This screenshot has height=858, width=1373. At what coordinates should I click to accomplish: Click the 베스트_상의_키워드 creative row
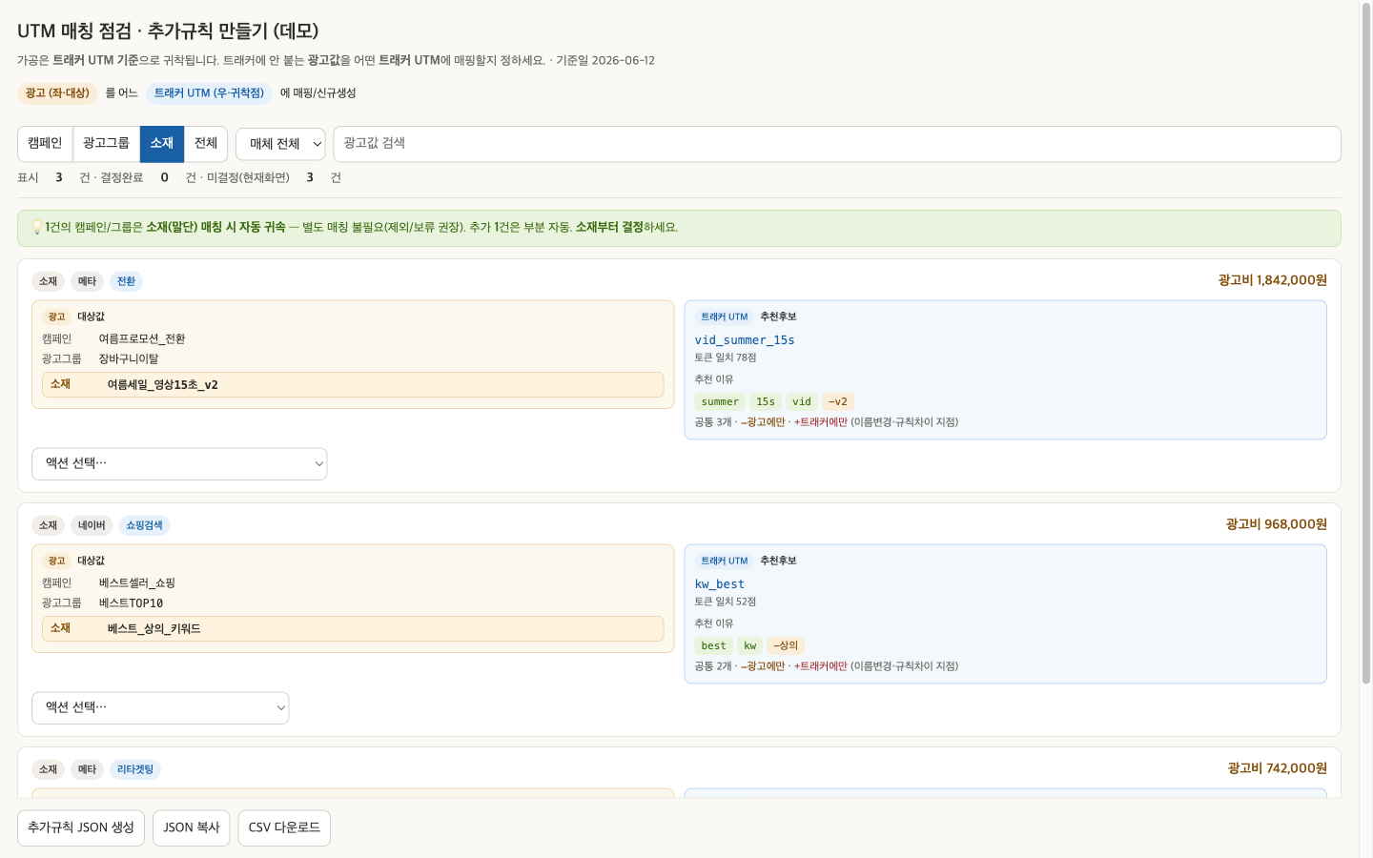(x=353, y=629)
